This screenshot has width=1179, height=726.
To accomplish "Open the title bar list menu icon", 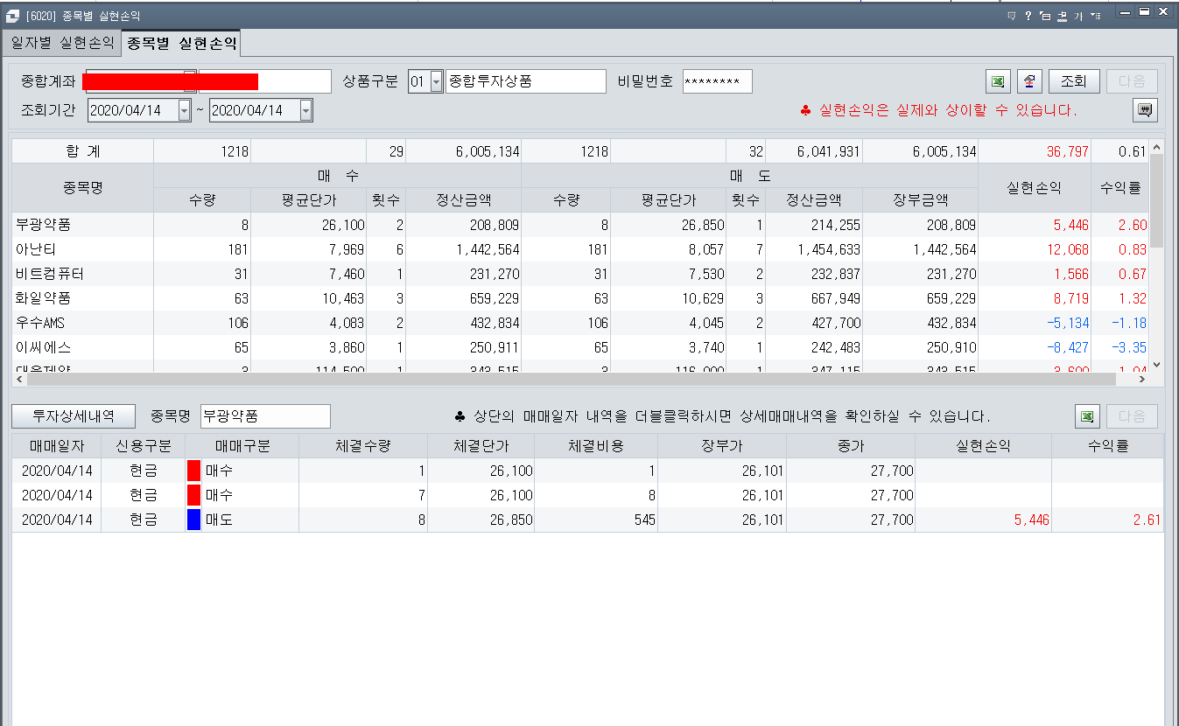I will click(1095, 16).
